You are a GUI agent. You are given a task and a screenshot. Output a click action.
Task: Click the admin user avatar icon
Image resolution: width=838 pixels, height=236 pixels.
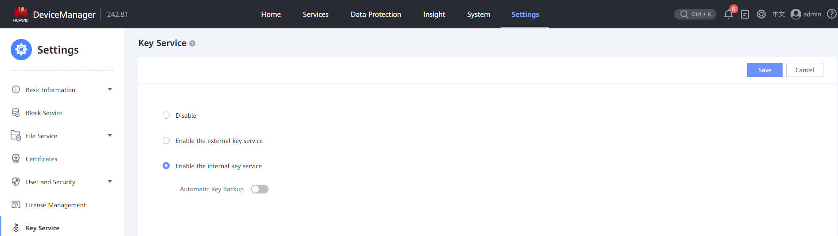coord(796,14)
